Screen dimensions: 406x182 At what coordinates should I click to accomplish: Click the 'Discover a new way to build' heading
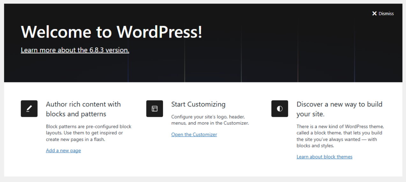tap(339, 109)
